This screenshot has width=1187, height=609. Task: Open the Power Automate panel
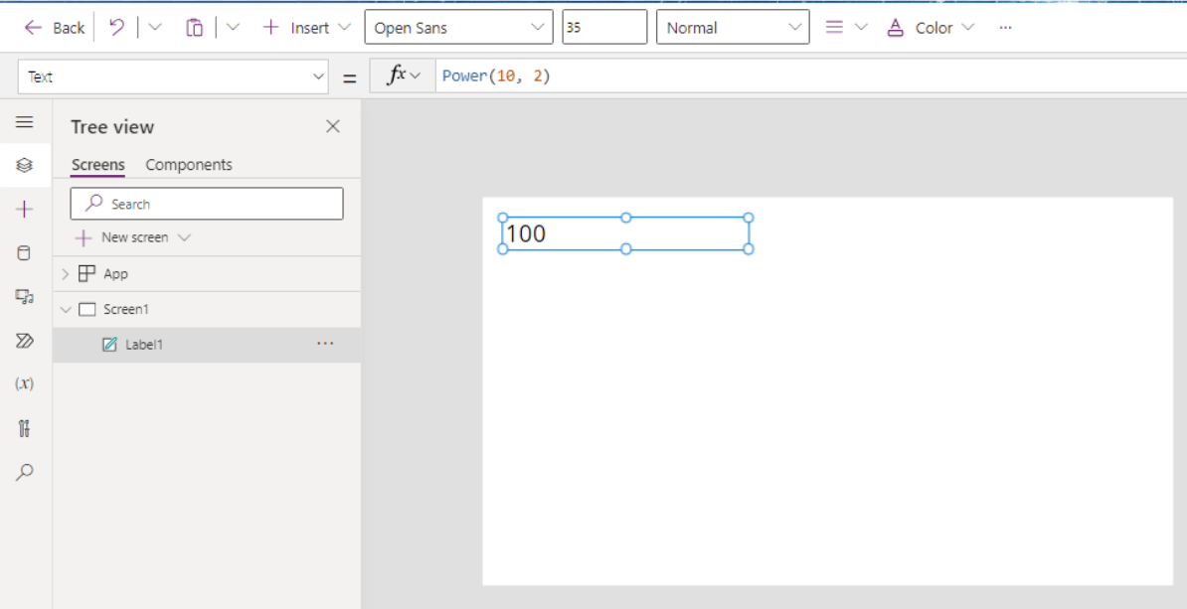click(25, 340)
